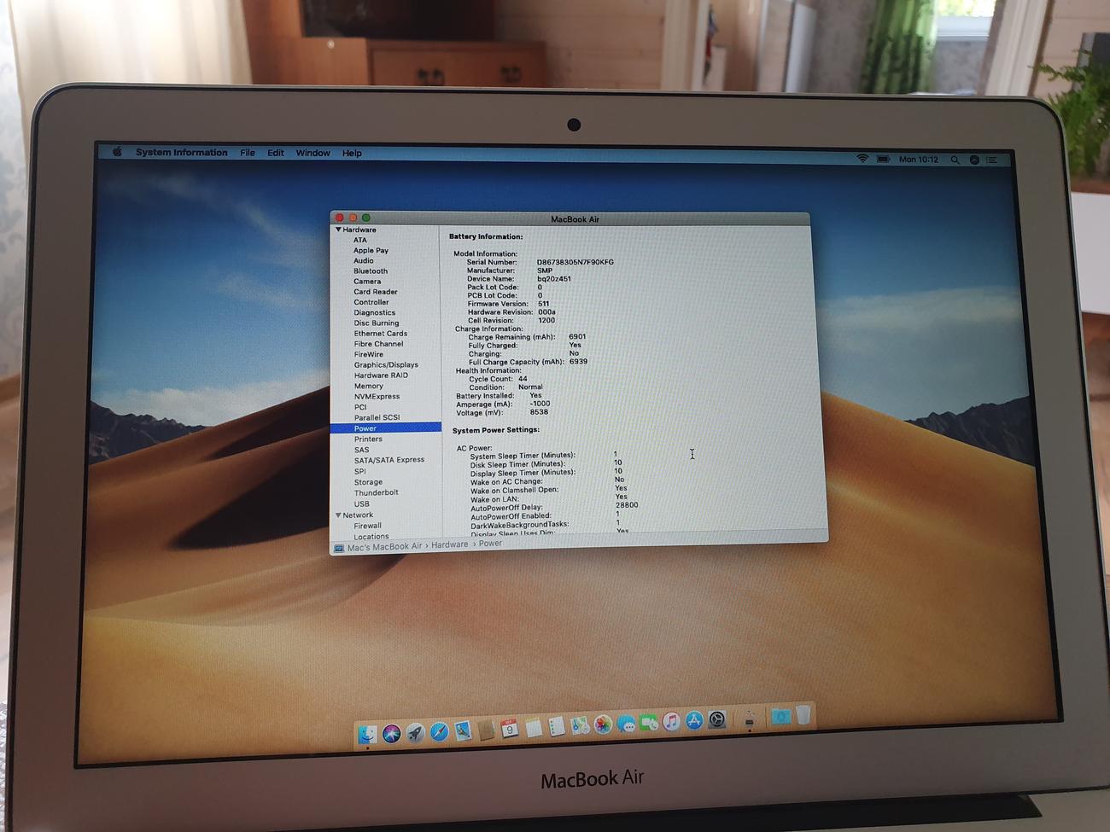Select Hardware RAID in the sidebar

pyautogui.click(x=381, y=375)
